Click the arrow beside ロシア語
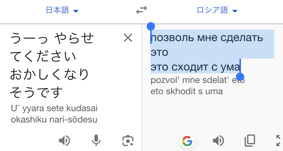This screenshot has height=151, width=283. pyautogui.click(x=235, y=11)
